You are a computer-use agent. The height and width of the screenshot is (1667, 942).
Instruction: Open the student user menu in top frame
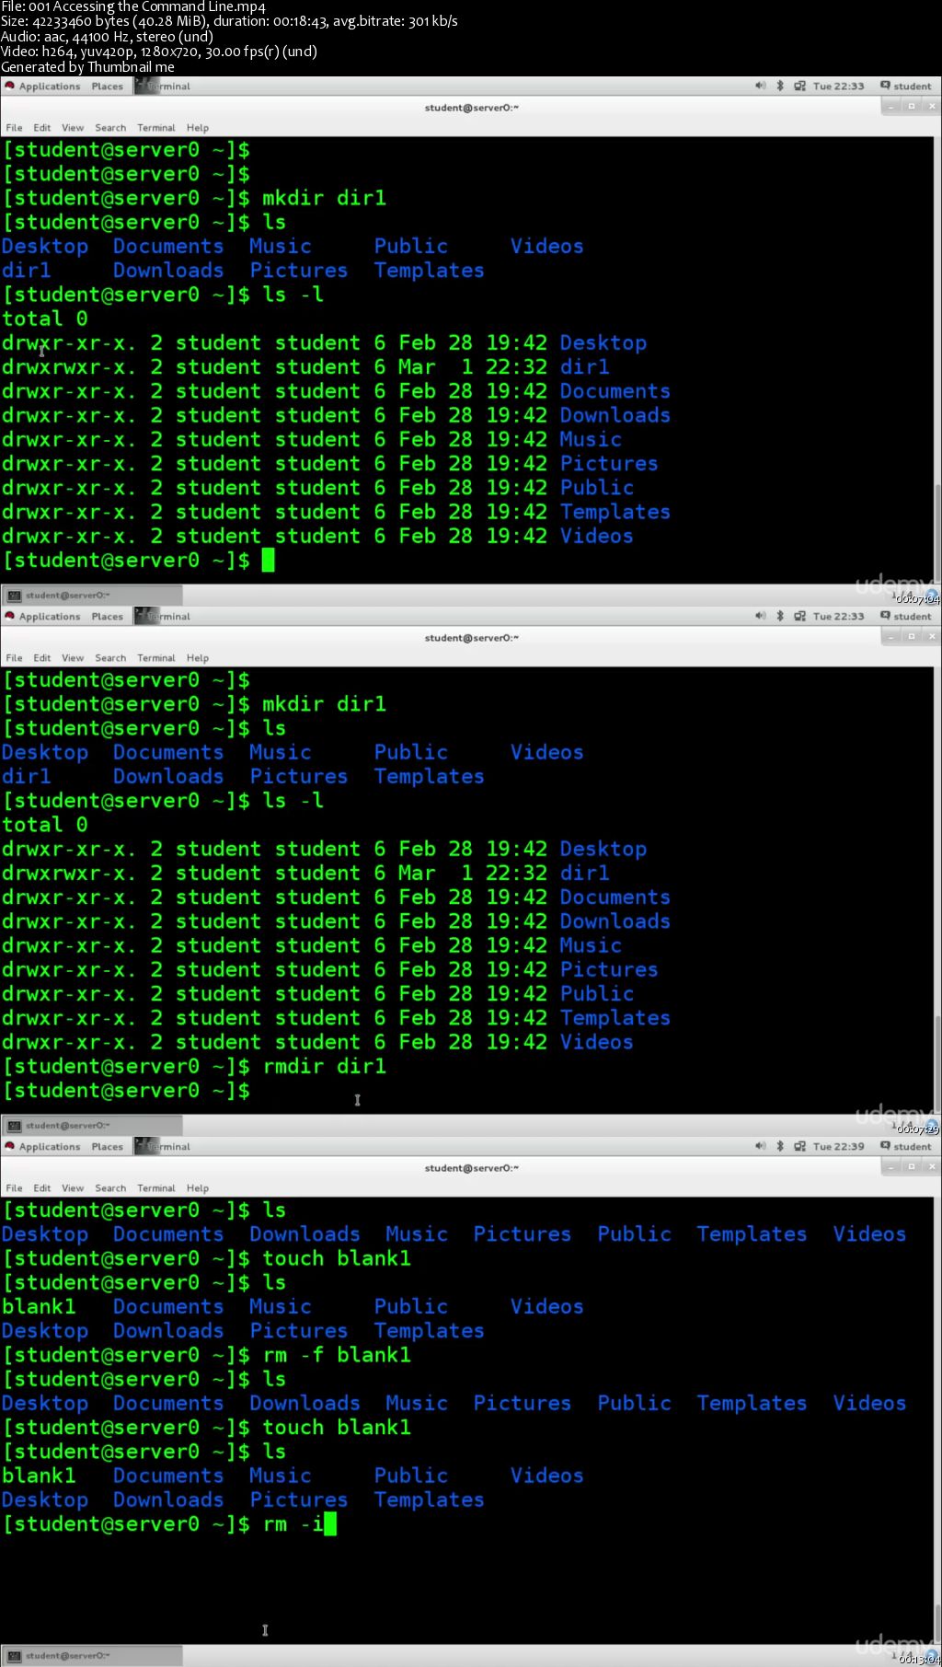coord(906,86)
